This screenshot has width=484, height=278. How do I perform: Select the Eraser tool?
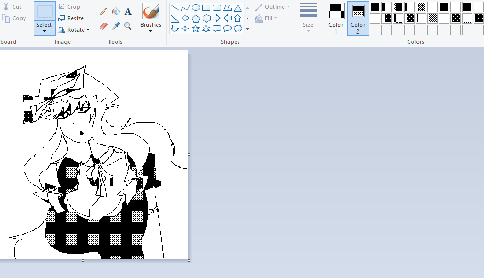tap(103, 26)
